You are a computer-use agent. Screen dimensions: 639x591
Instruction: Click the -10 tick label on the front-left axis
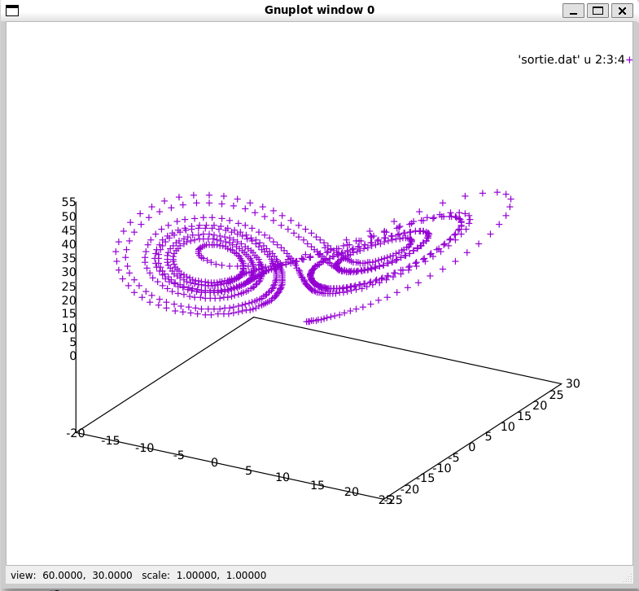pos(145,448)
